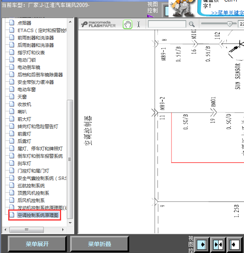The image size is (244, 253).
Task: Select 空调控制系统原理图 entry
Action: 38,215
